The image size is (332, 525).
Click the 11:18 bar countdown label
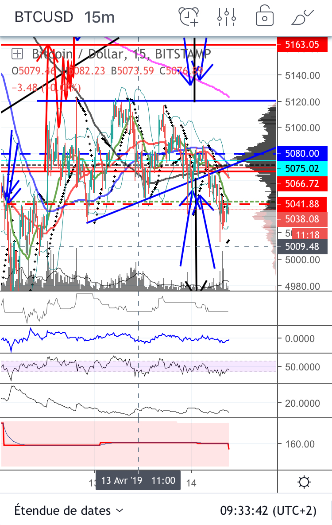click(305, 233)
